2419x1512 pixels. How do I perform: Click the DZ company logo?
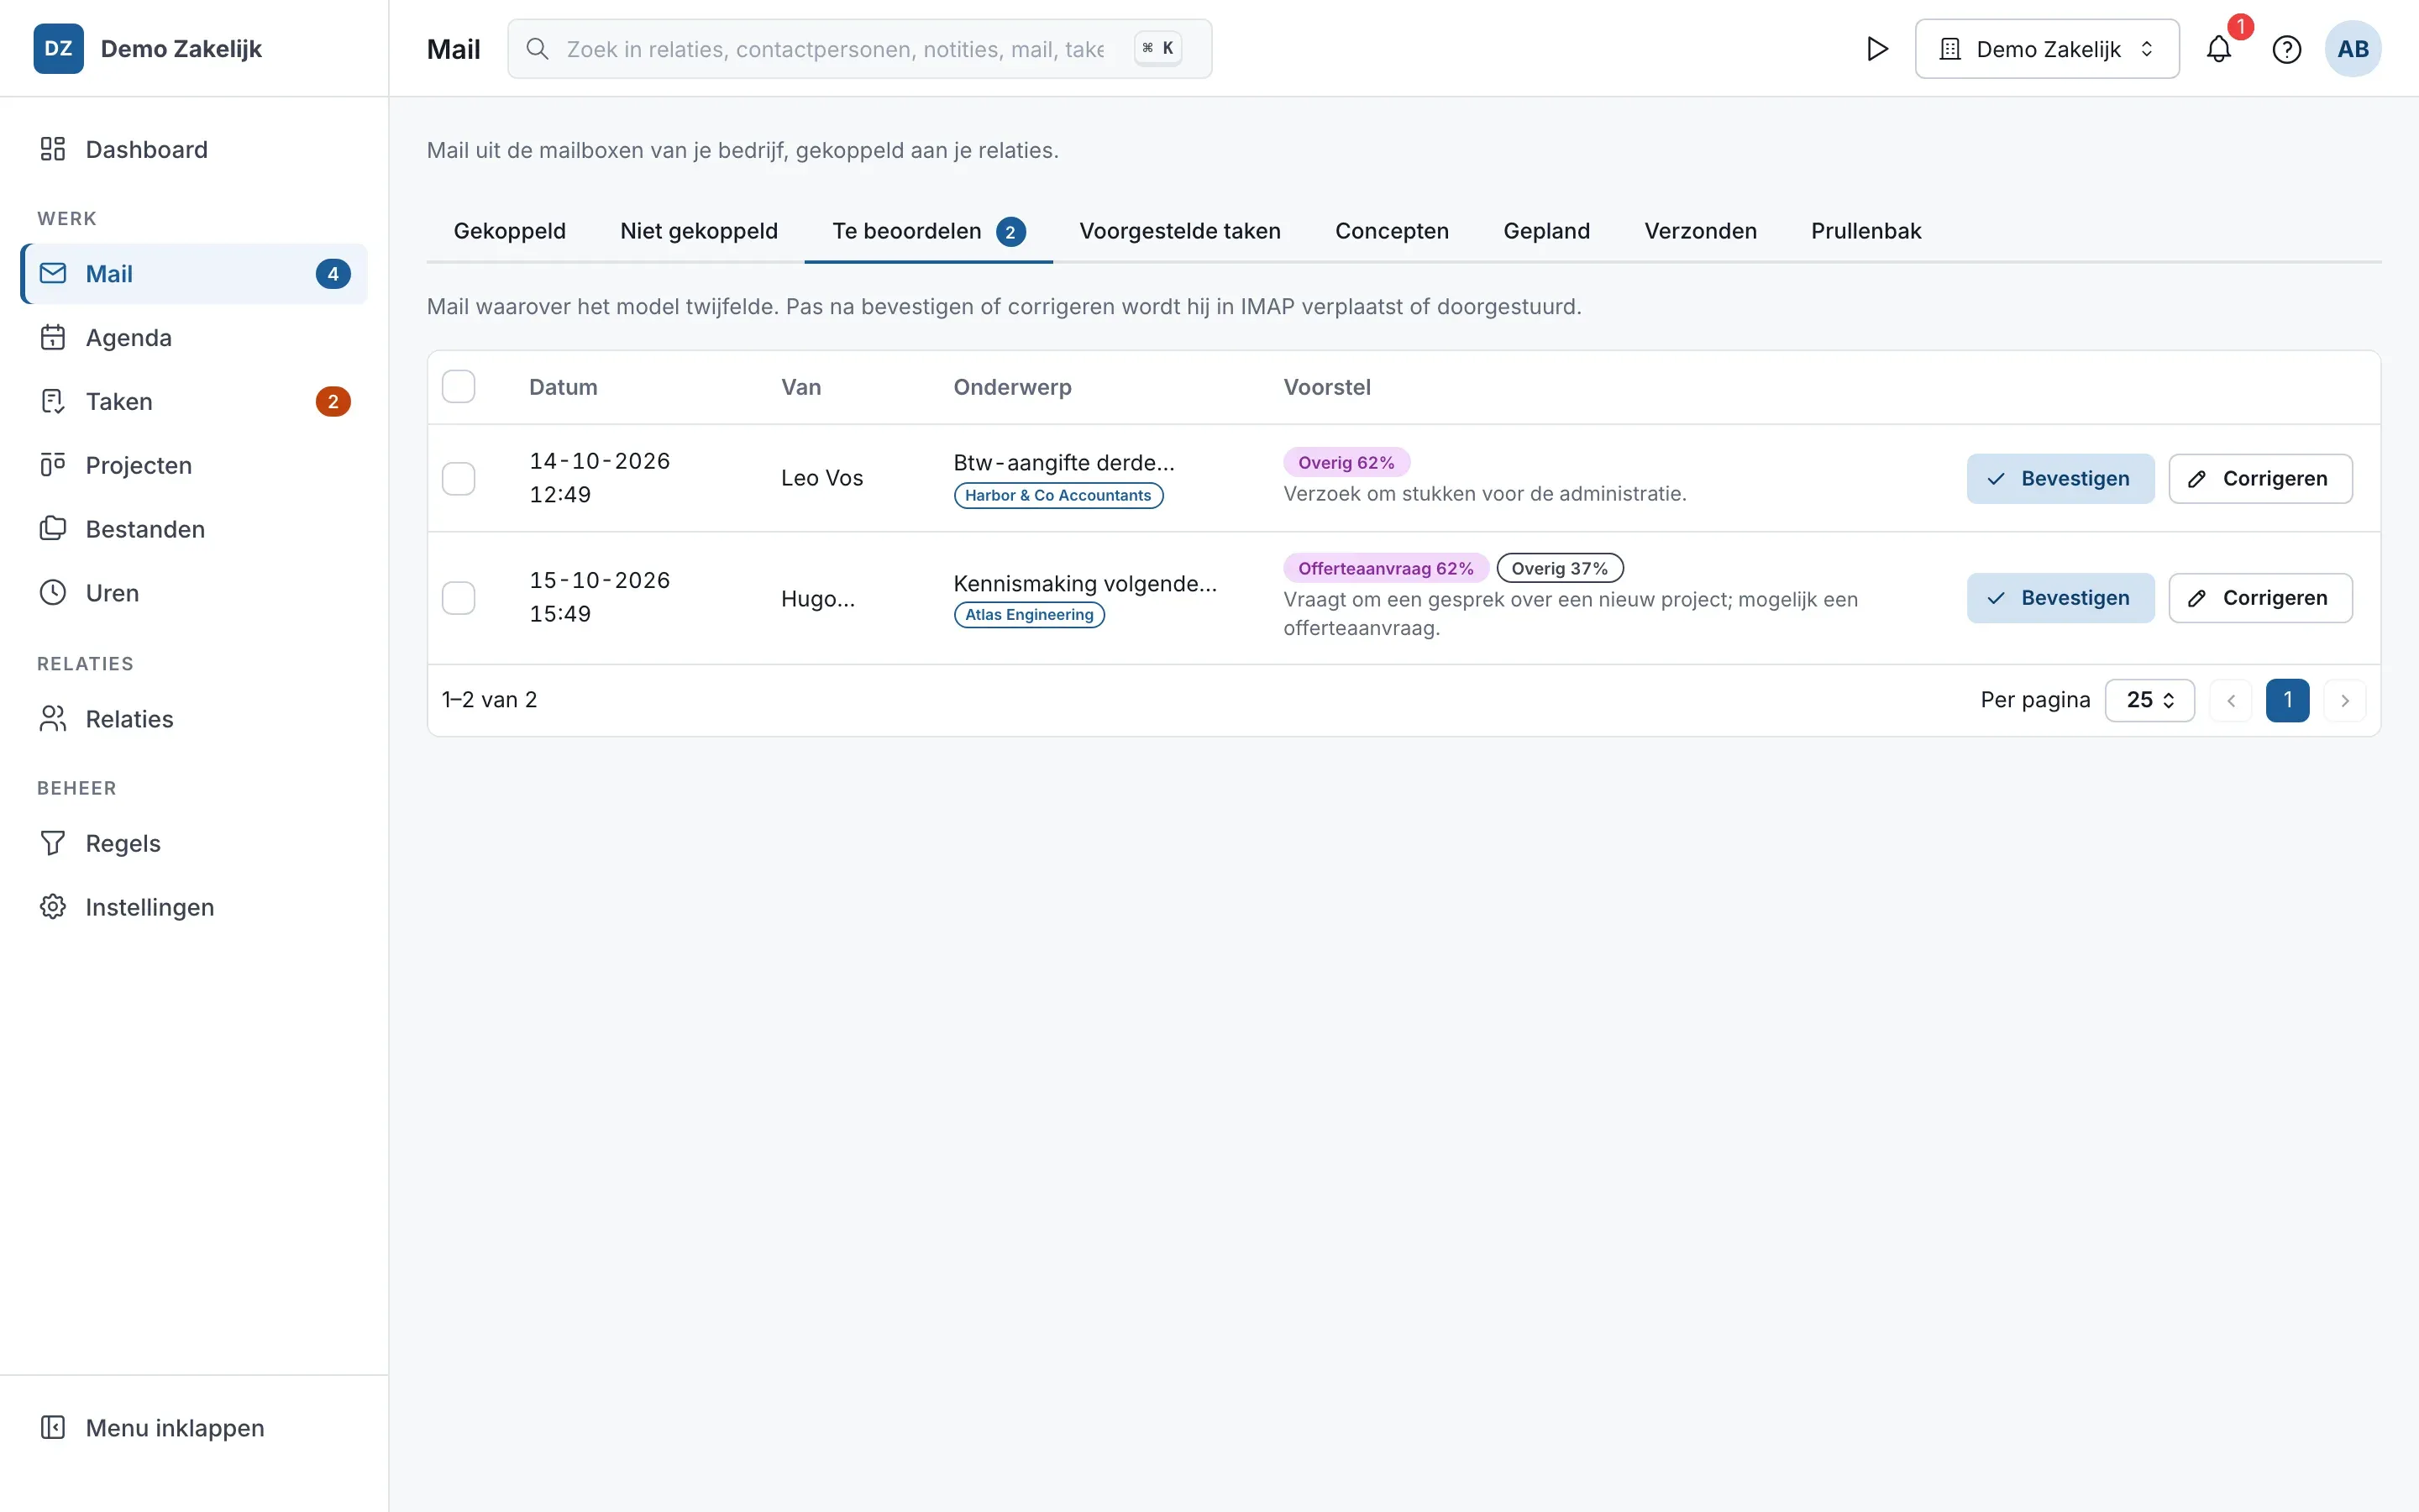pyautogui.click(x=58, y=49)
